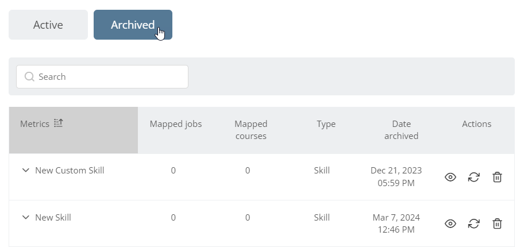Focus the Search input field
524x247 pixels.
(102, 77)
